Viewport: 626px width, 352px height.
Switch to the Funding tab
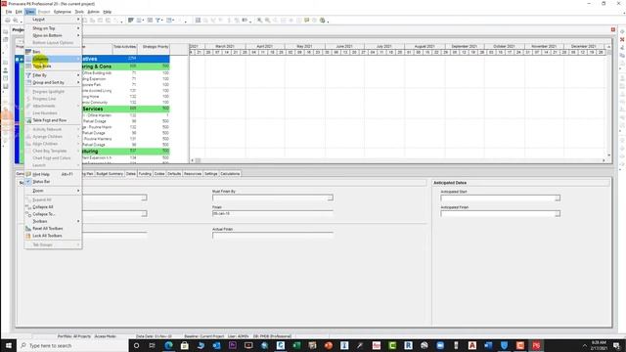145,174
